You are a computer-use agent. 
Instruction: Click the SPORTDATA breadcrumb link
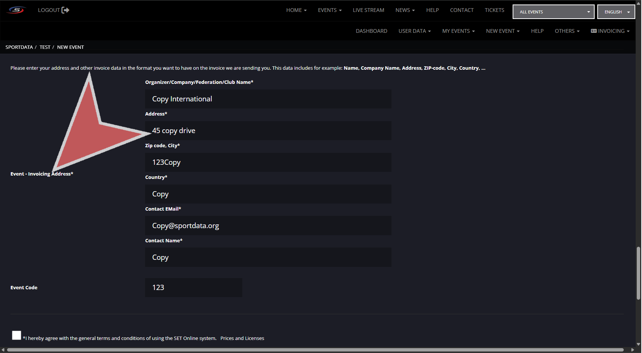(19, 47)
